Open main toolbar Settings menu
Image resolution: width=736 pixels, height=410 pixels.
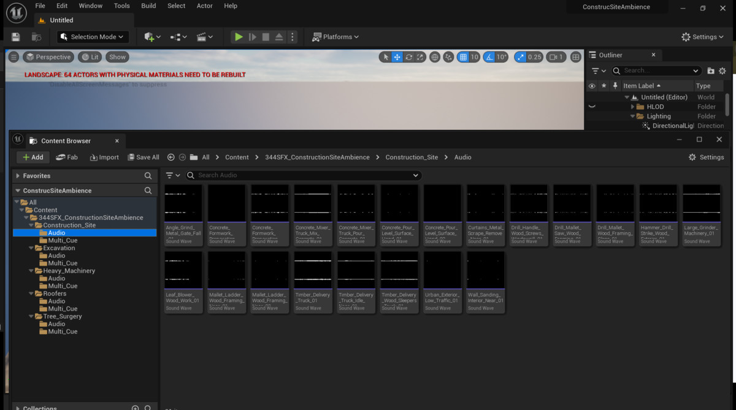[702, 37]
